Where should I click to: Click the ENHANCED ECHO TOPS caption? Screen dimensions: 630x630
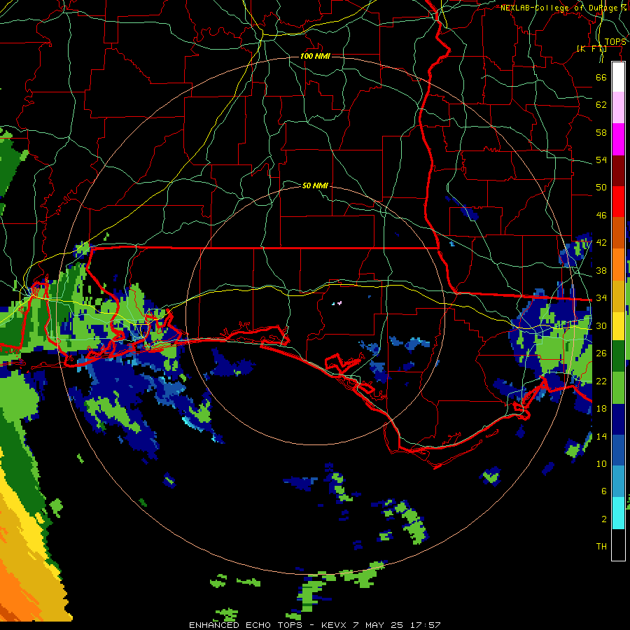click(x=246, y=625)
